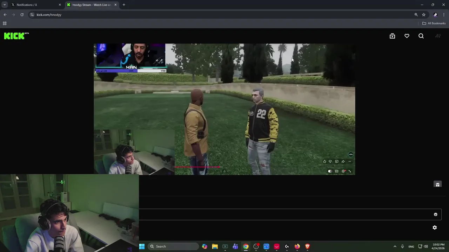Click the stream video player
The width and height of the screenshot is (449, 252).
(224, 109)
